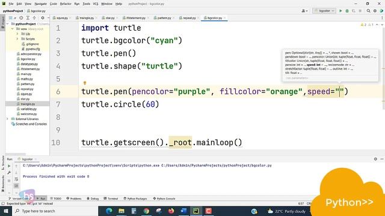Open the bgcolor run configuration dropdown
Screen dimensions: 385x216
point(324,11)
